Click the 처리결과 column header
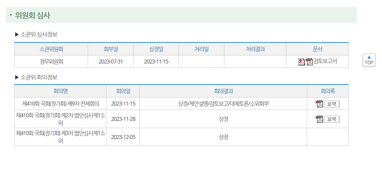This screenshot has height=169, width=382. [255, 49]
